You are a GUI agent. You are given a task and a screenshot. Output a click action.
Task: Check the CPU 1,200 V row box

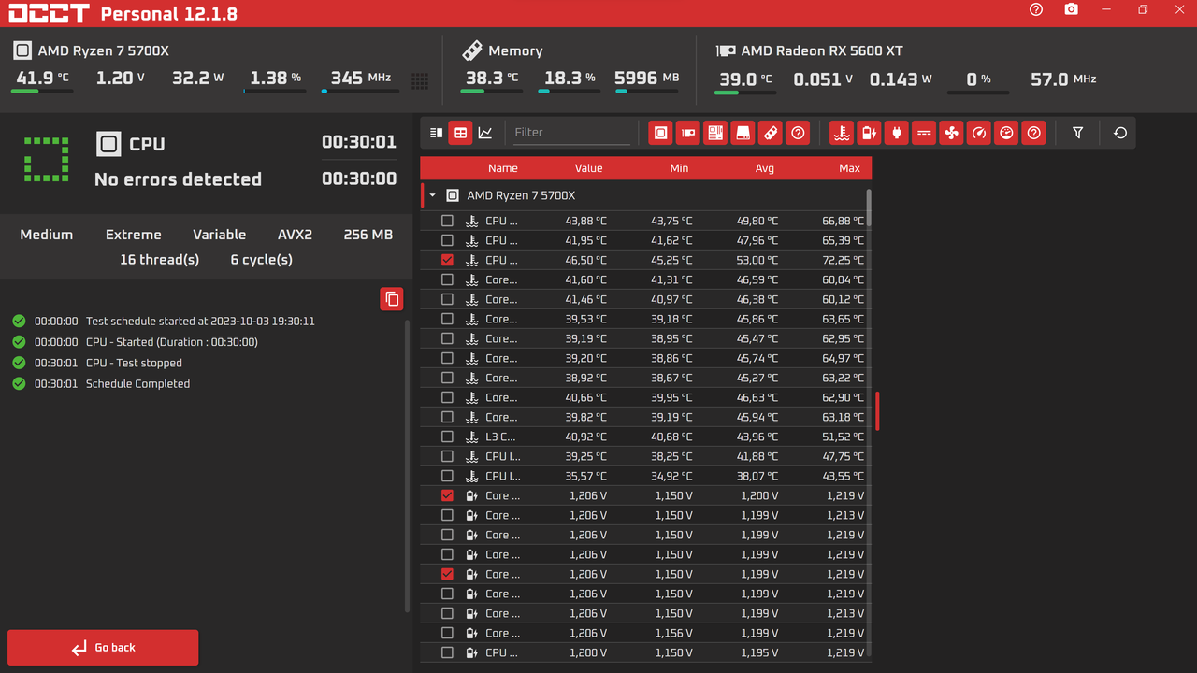click(447, 652)
